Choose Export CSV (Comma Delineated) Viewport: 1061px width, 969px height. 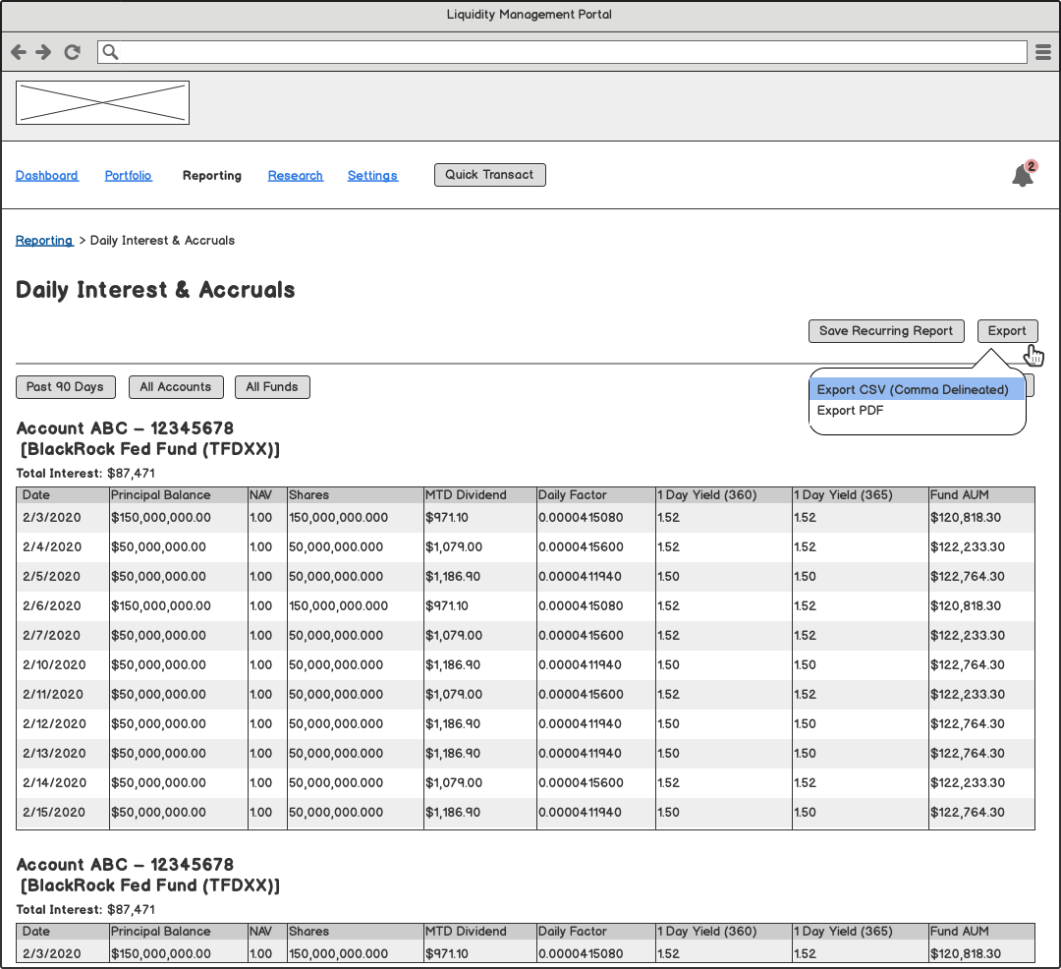(917, 390)
